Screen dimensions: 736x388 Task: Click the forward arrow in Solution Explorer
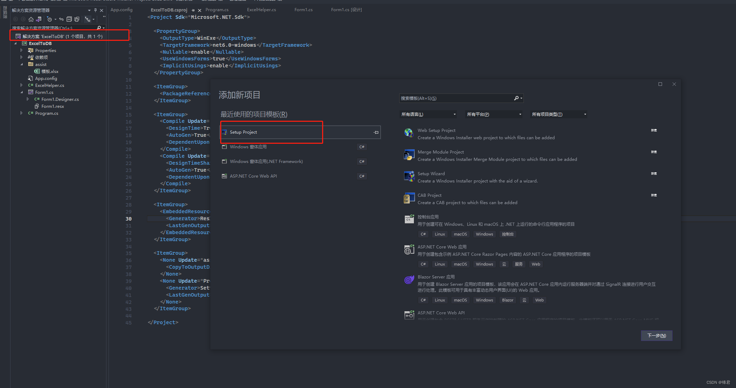[23, 19]
